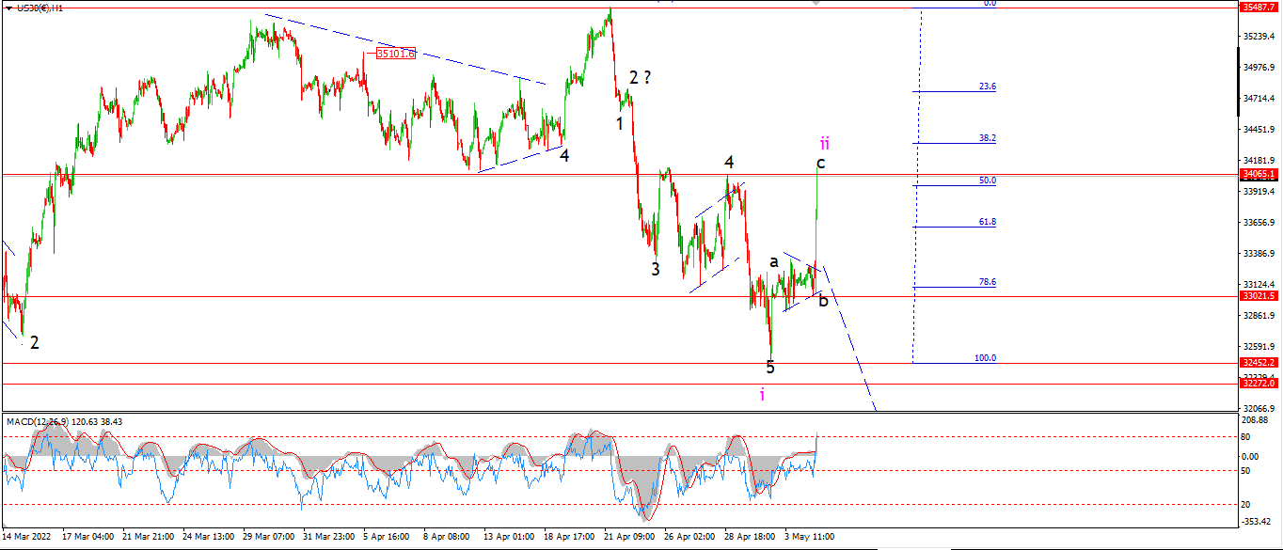Open the US30 chart symbol dropdown arrow
Screen dimensions: 1283x550
click(x=8, y=8)
